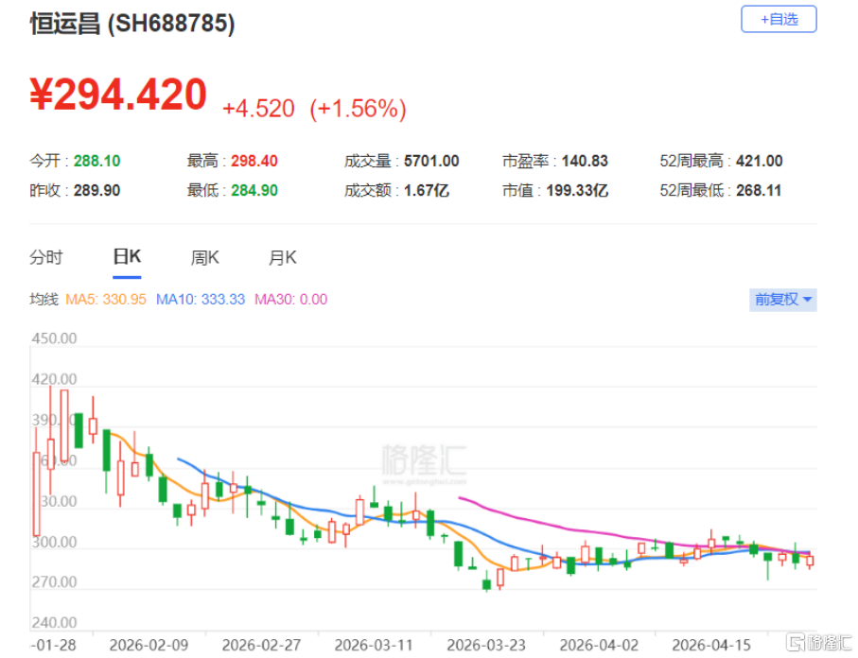Click the 格隆汇 watermark in chart center
858x658 pixels.
click(425, 461)
